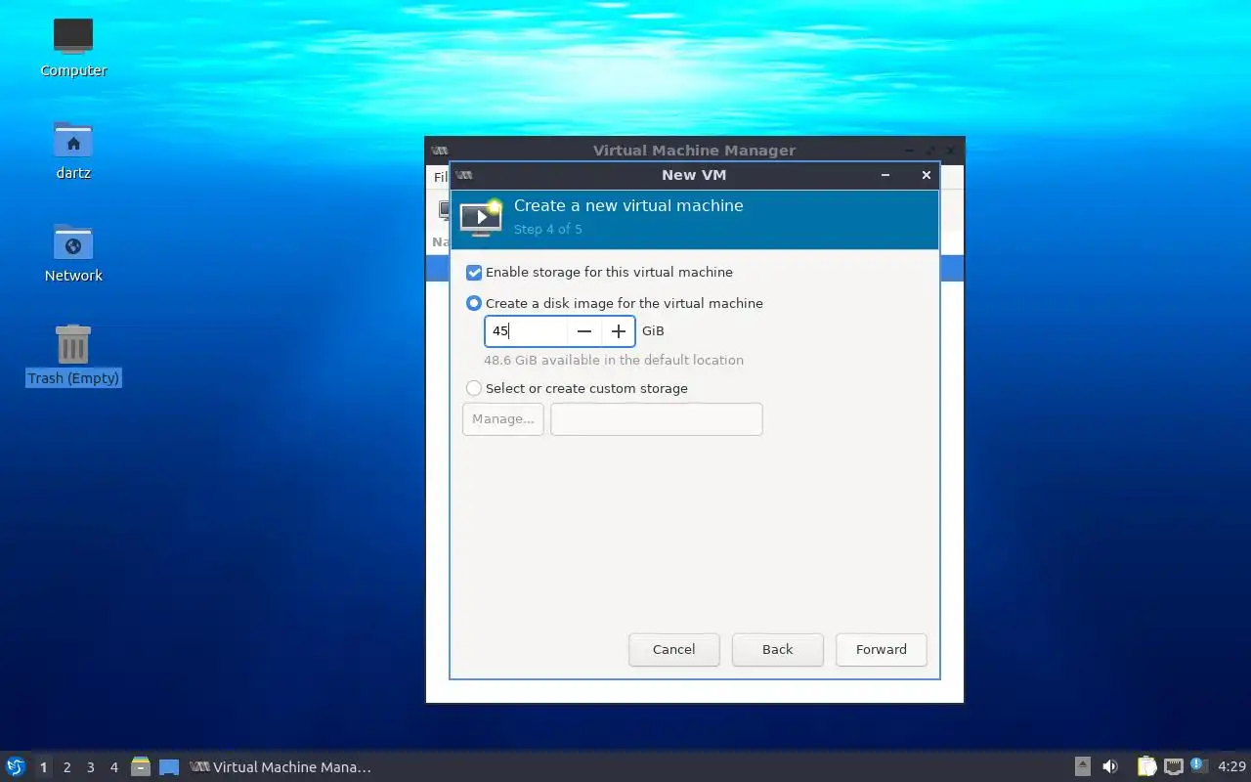Click the Cancel button
Screen dimensions: 1251x782
(674, 650)
